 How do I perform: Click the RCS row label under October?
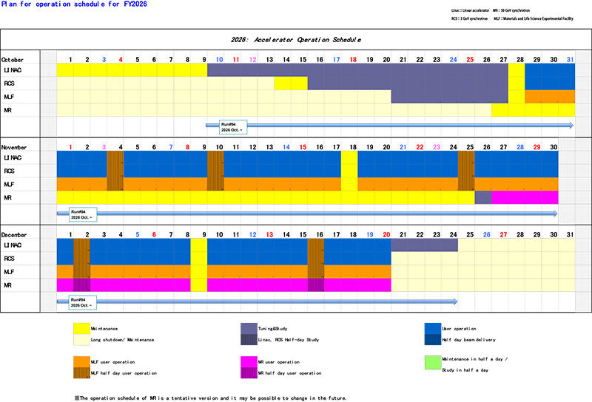(9, 84)
